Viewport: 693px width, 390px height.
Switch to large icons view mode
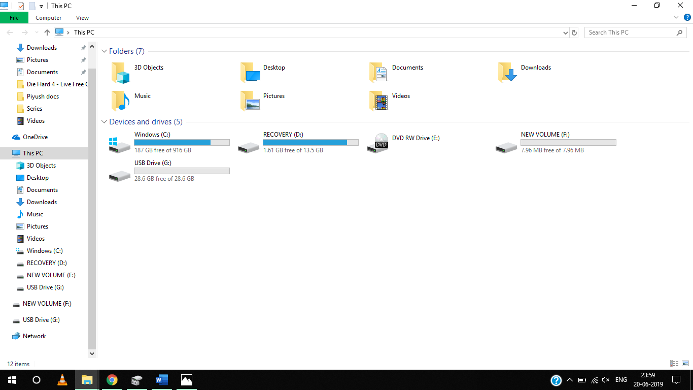685,364
